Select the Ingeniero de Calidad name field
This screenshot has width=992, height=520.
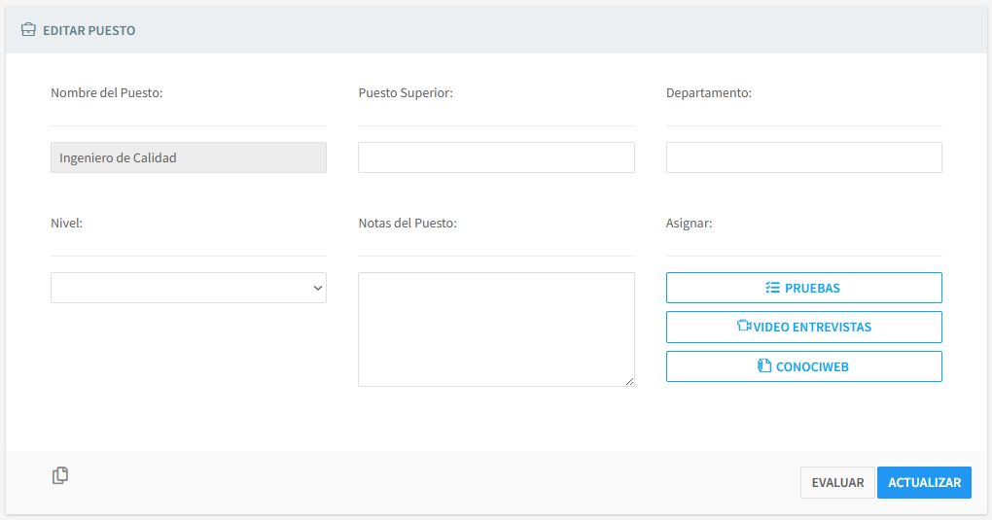click(188, 157)
